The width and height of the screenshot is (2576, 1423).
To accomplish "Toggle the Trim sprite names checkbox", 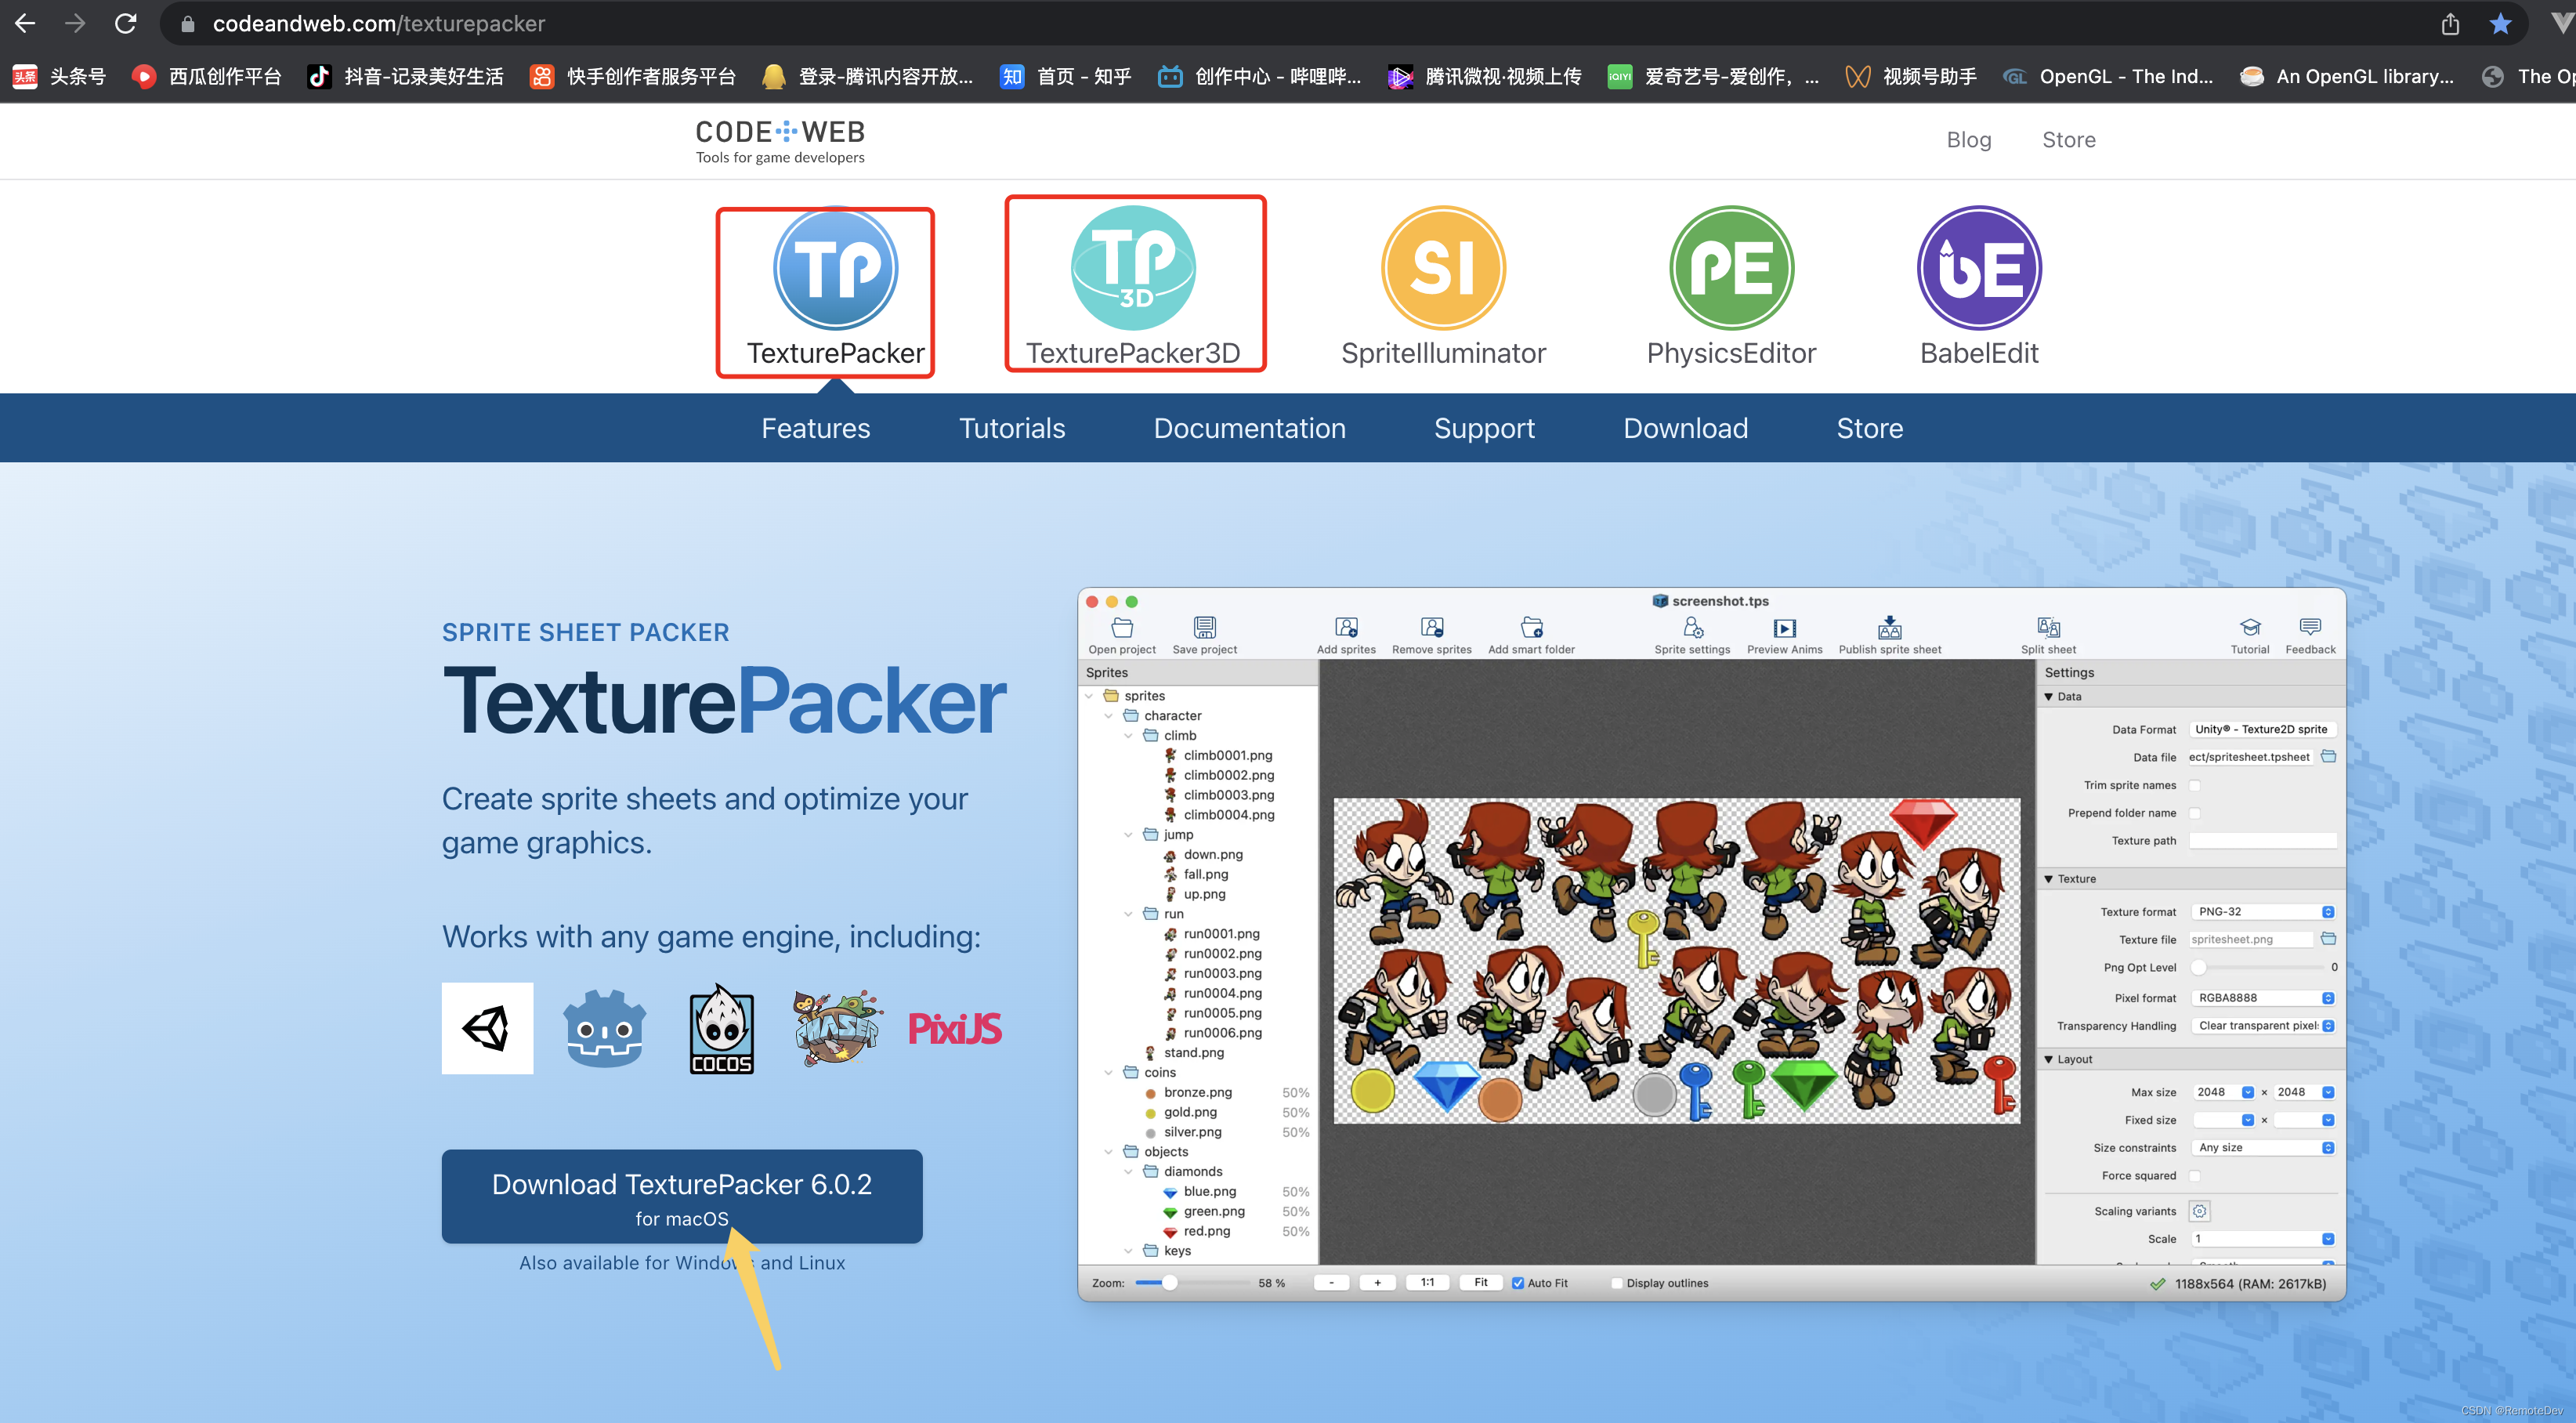I will (x=2195, y=785).
